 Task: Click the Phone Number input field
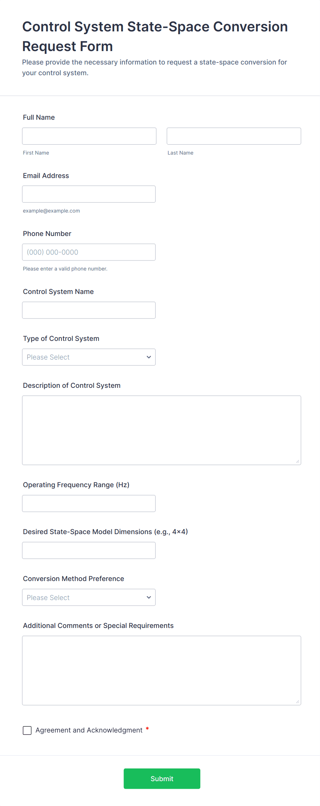[x=89, y=252]
